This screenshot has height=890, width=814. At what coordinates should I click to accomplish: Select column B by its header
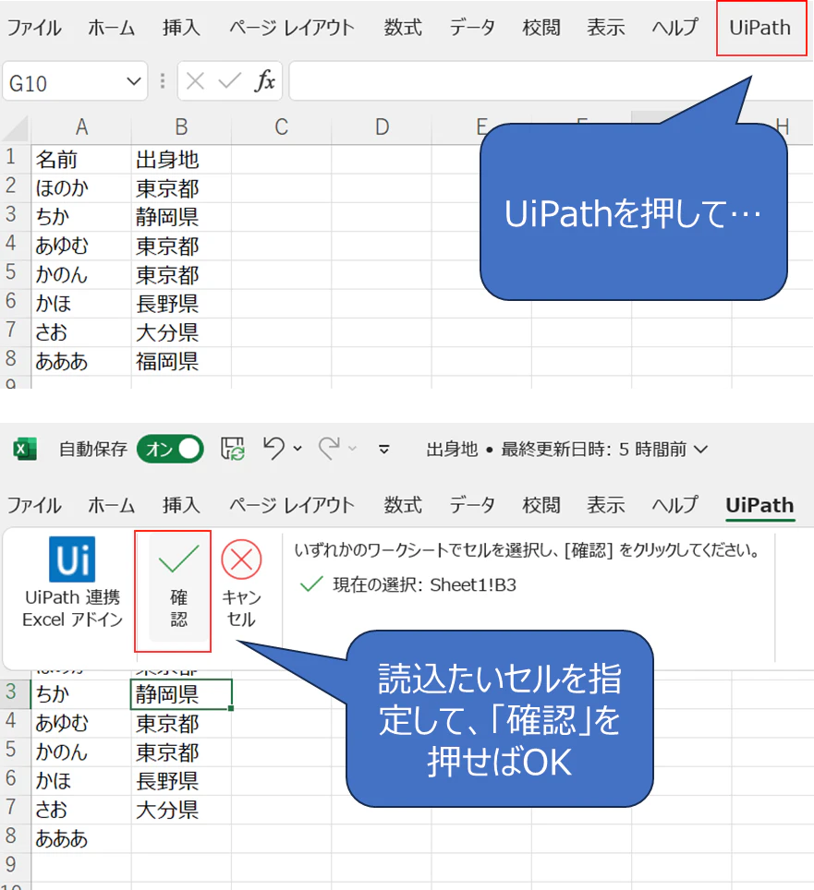[181, 127]
